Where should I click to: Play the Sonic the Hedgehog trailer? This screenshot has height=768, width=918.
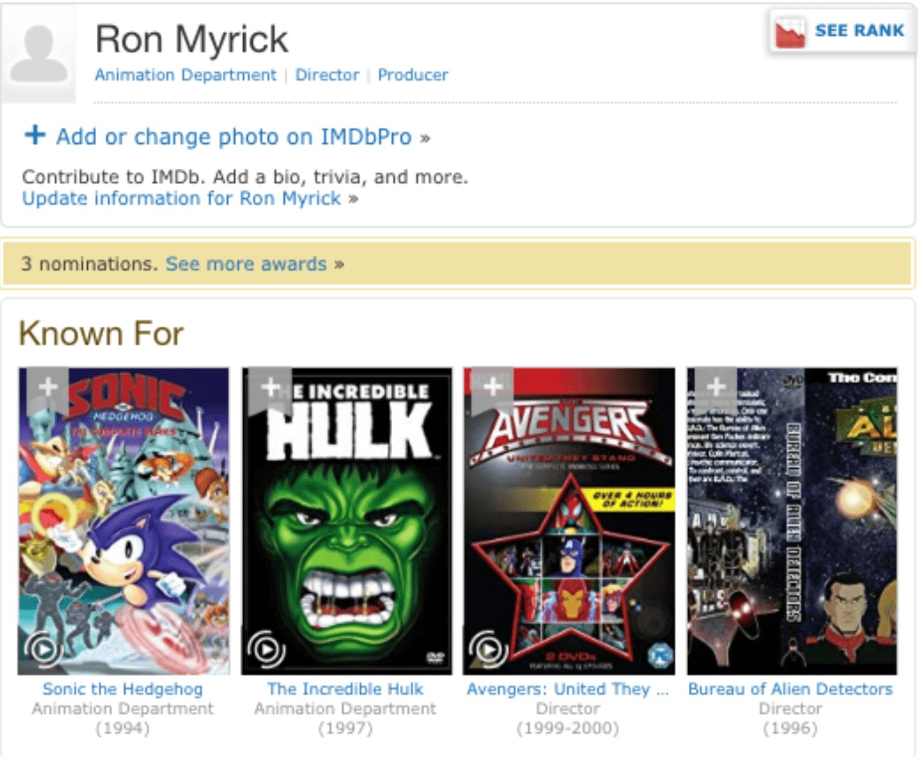(x=44, y=650)
